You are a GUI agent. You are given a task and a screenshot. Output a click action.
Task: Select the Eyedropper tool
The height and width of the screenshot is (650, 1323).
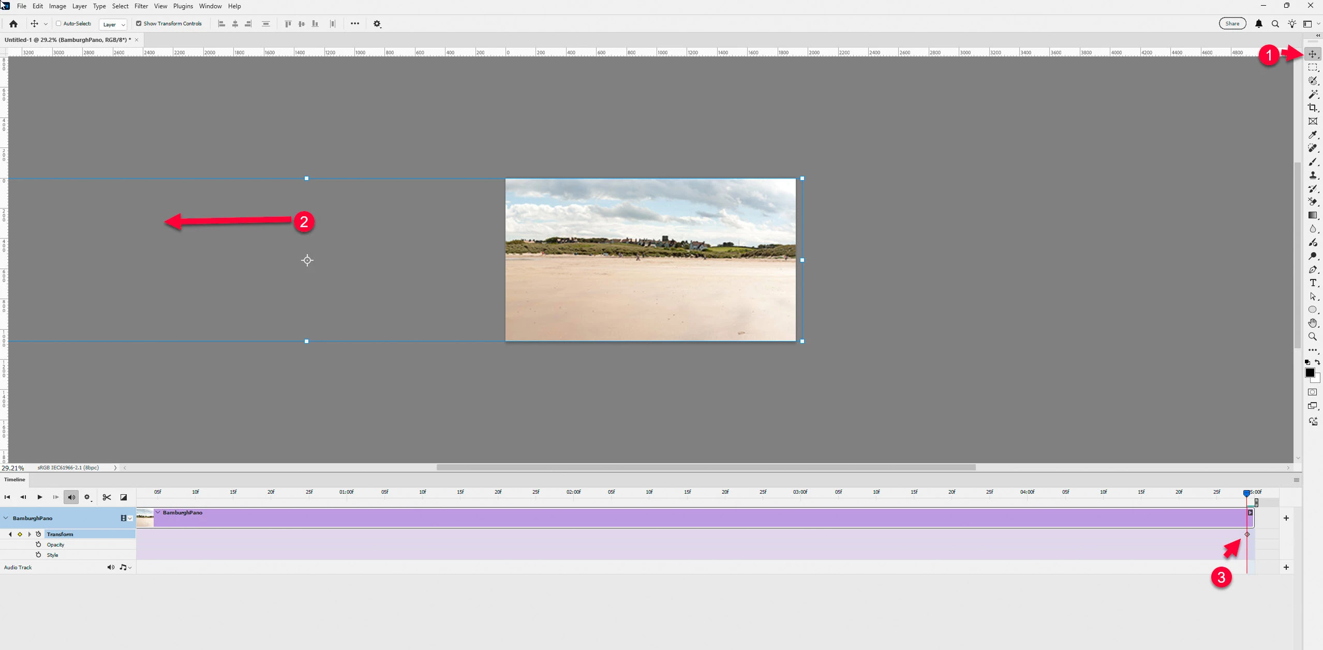[1312, 135]
